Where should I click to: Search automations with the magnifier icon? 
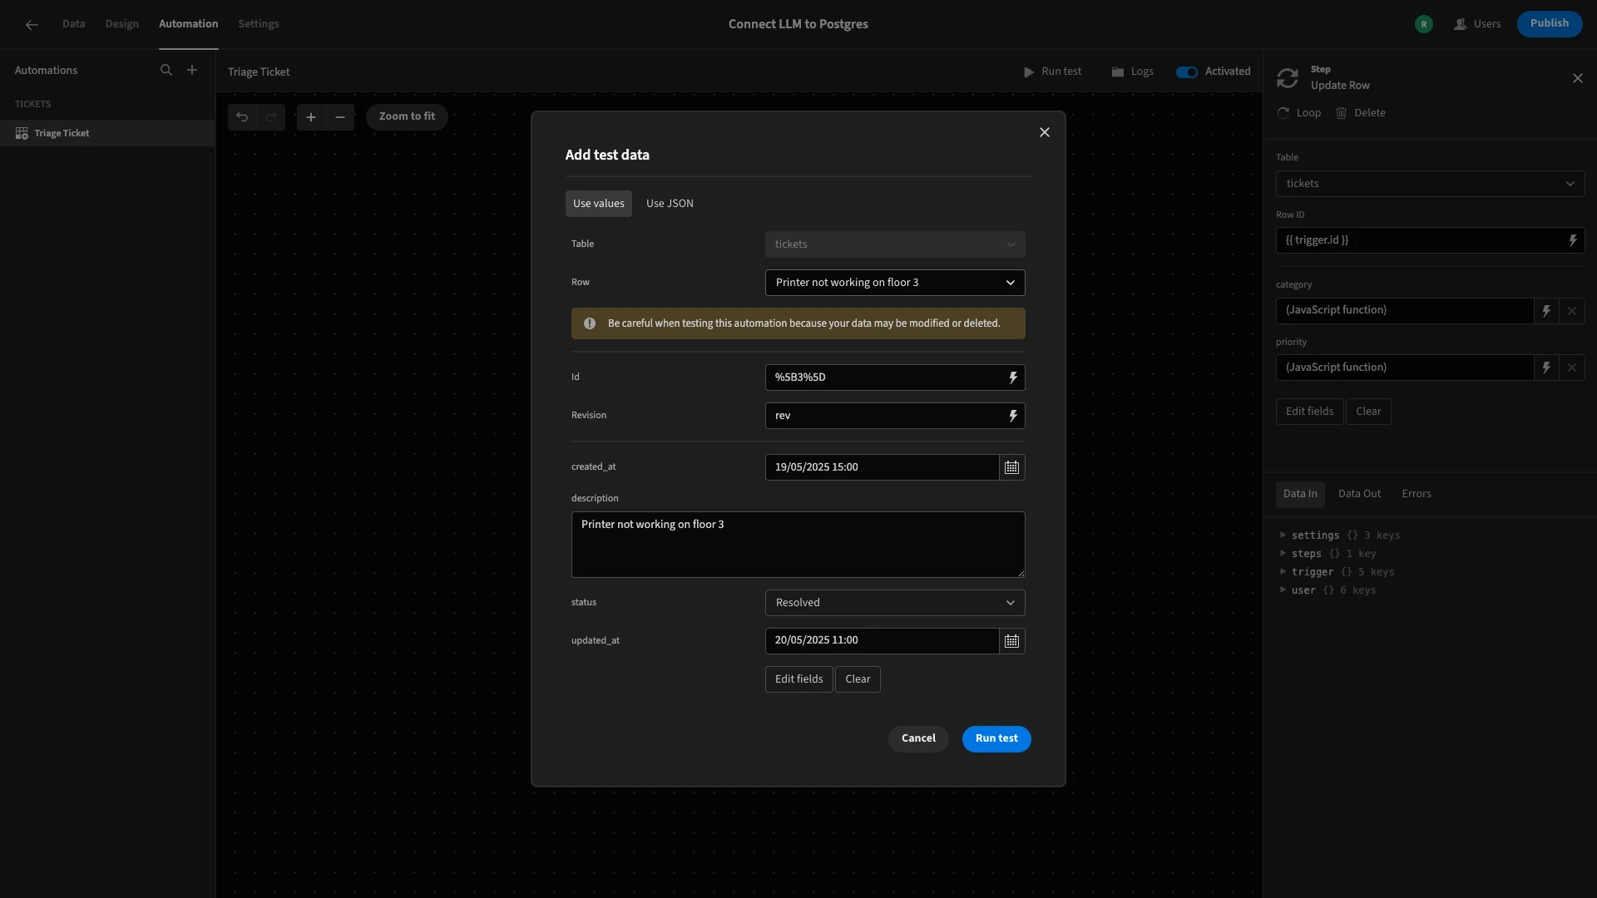pyautogui.click(x=166, y=71)
